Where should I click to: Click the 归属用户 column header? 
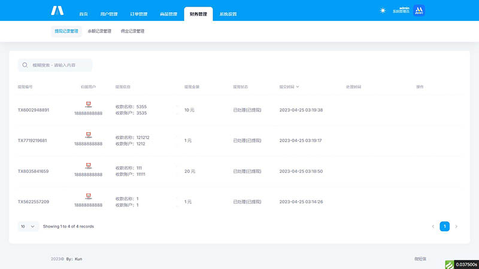pyautogui.click(x=88, y=87)
